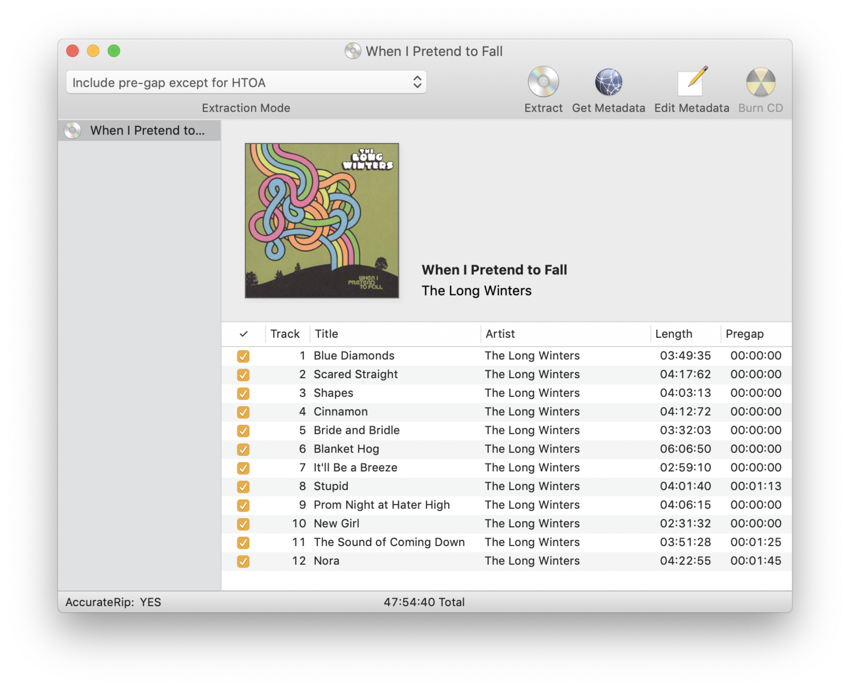Sort by the Length column header
Image resolution: width=850 pixels, height=689 pixels.
click(x=673, y=334)
